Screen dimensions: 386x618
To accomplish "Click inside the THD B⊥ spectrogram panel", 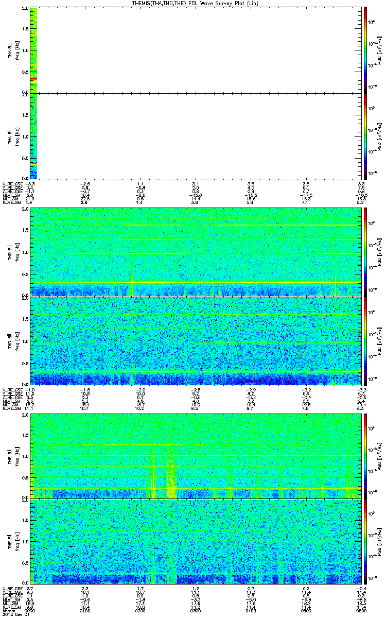I will coord(195,252).
